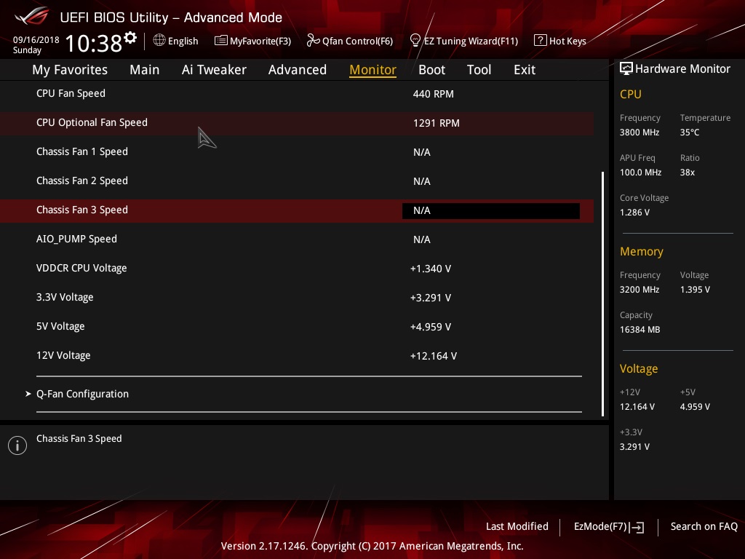Select CPU Optional Fan Speed row
745x559 pixels.
coord(297,122)
